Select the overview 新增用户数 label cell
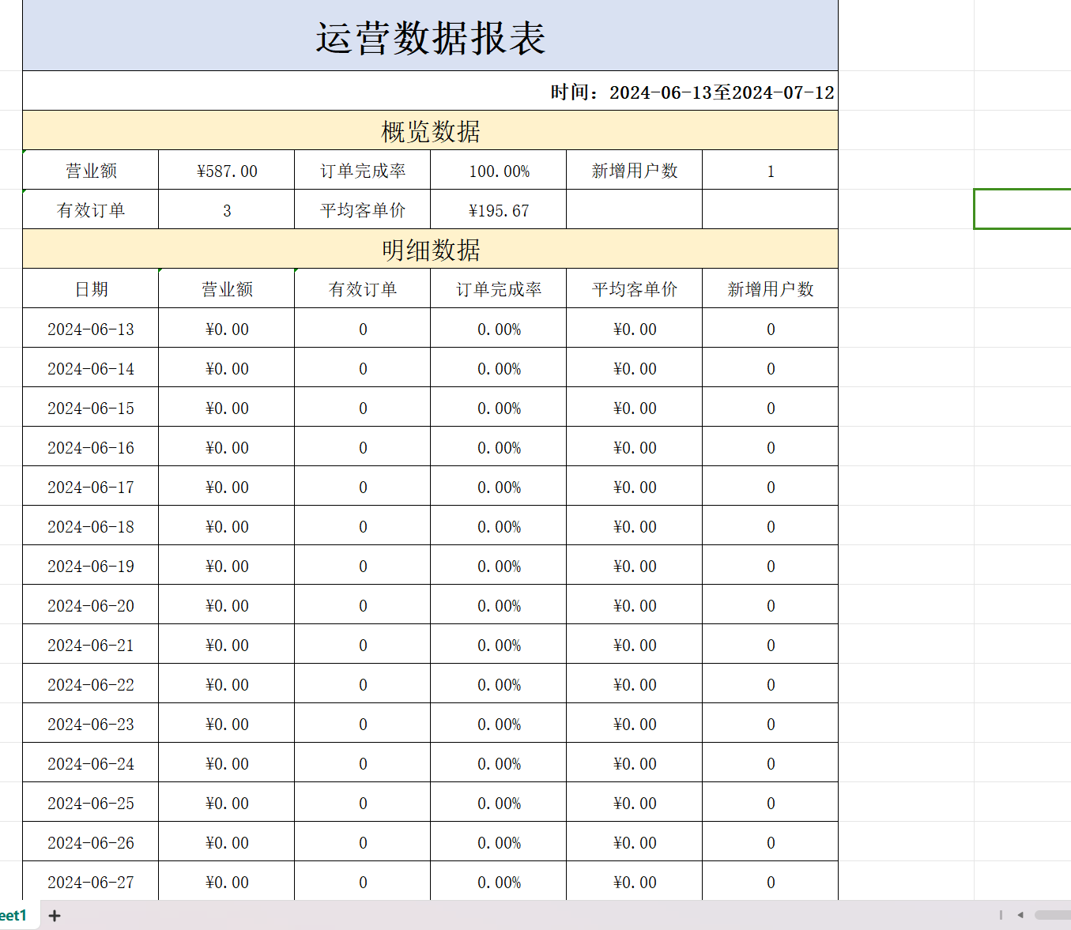 click(635, 170)
